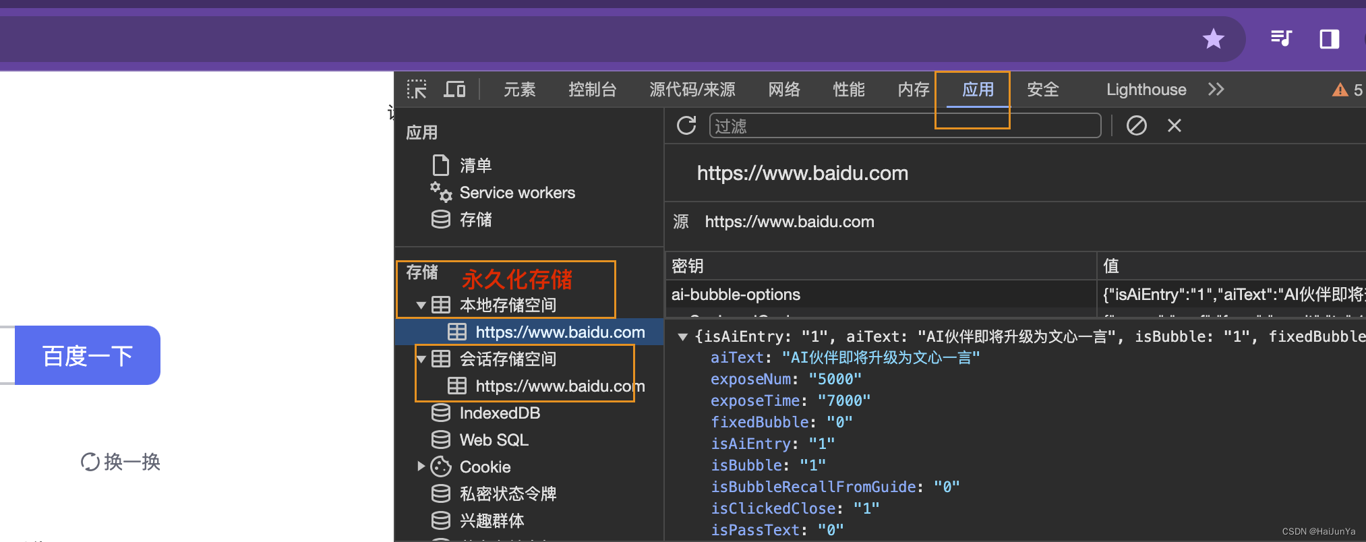Click the aiText property value

tap(881, 357)
